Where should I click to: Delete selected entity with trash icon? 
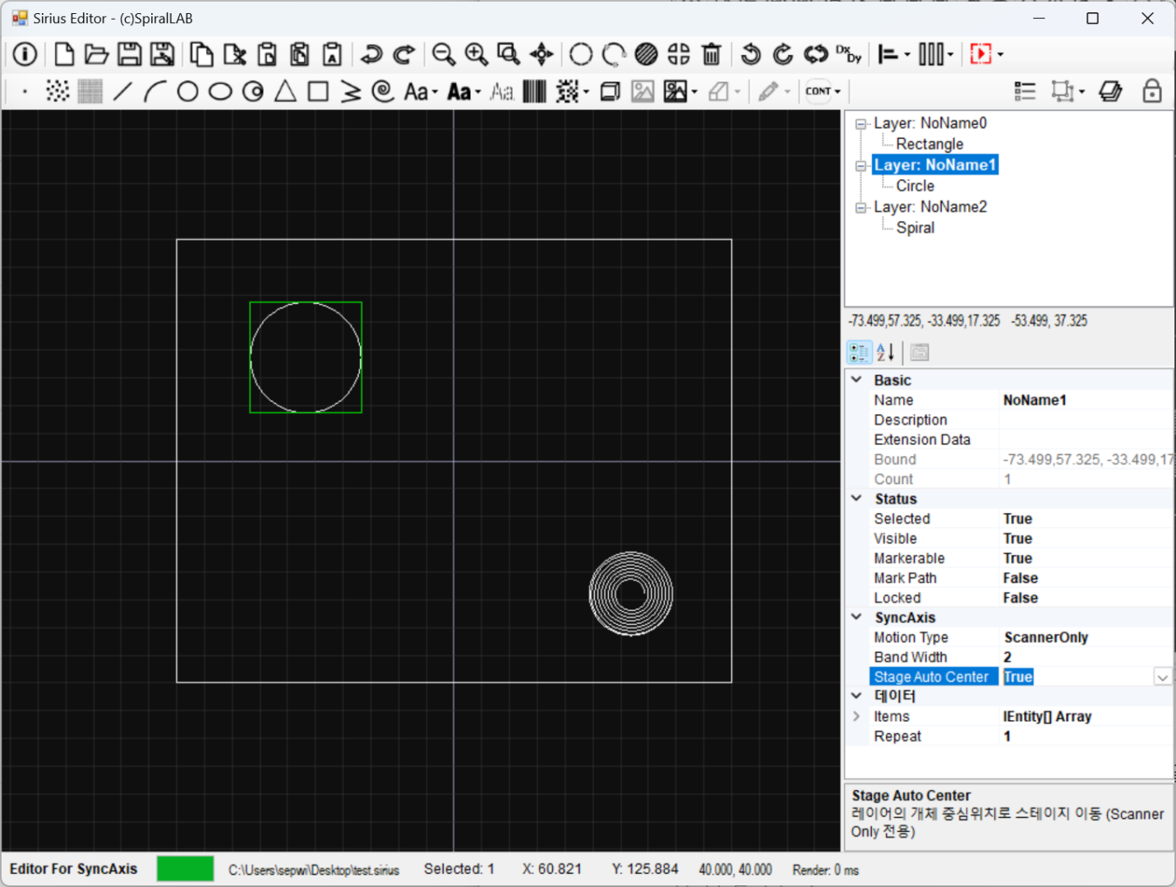click(712, 54)
